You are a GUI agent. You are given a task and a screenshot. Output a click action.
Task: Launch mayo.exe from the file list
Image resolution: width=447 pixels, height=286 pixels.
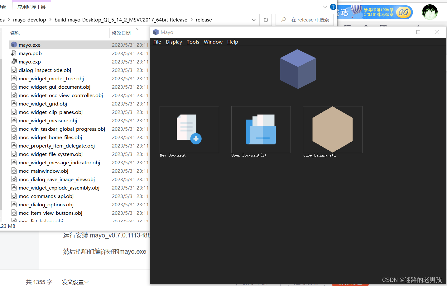tap(30, 45)
